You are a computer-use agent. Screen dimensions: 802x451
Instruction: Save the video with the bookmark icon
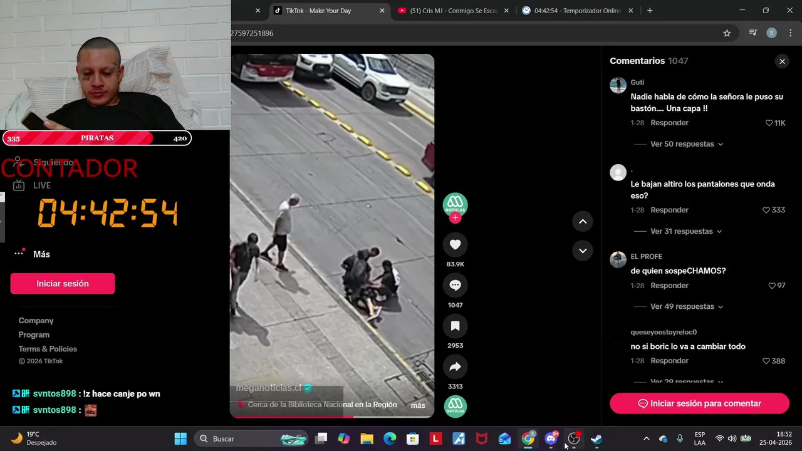[456, 326]
